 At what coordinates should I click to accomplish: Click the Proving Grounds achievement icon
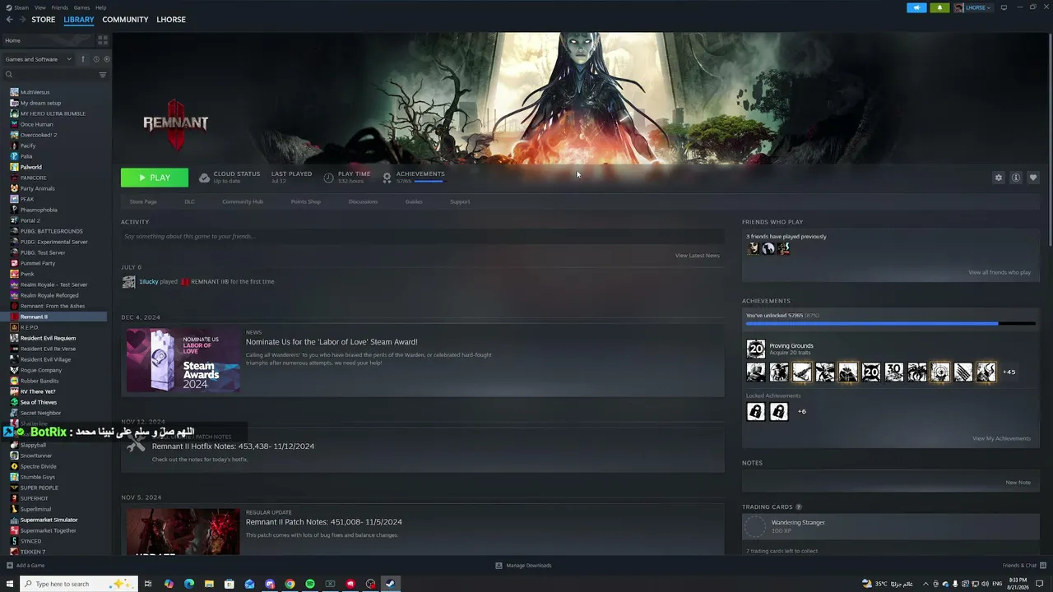[755, 349]
